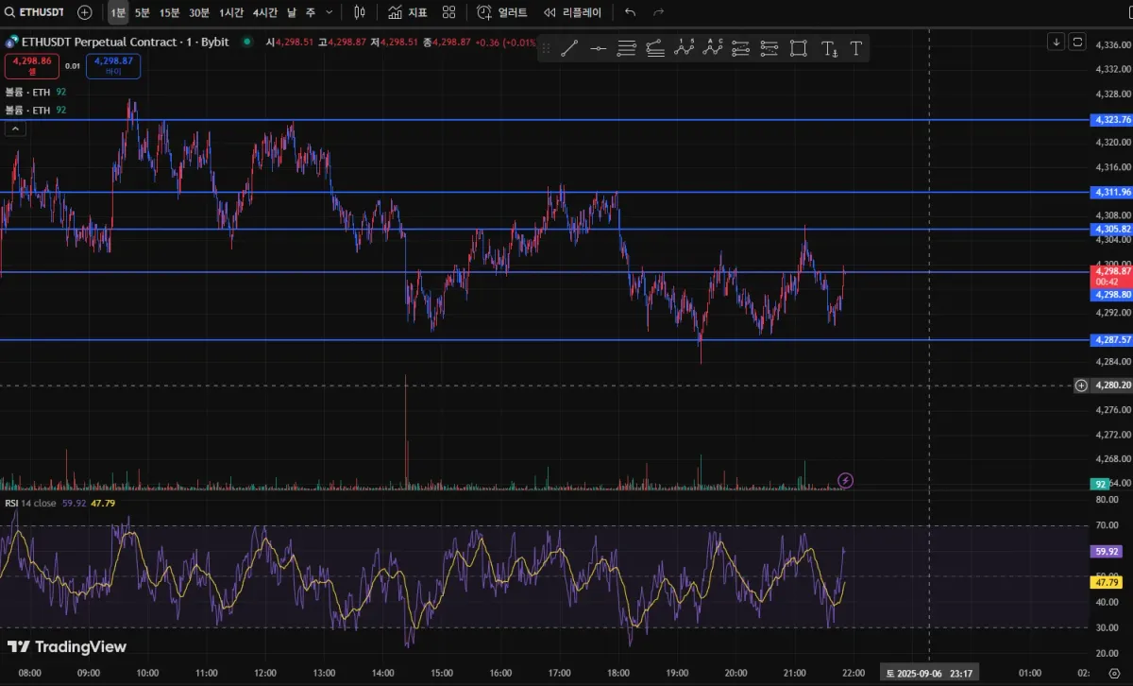The image size is (1133, 686).
Task: Click the green volume 92 axis label
Action: coord(1100,484)
